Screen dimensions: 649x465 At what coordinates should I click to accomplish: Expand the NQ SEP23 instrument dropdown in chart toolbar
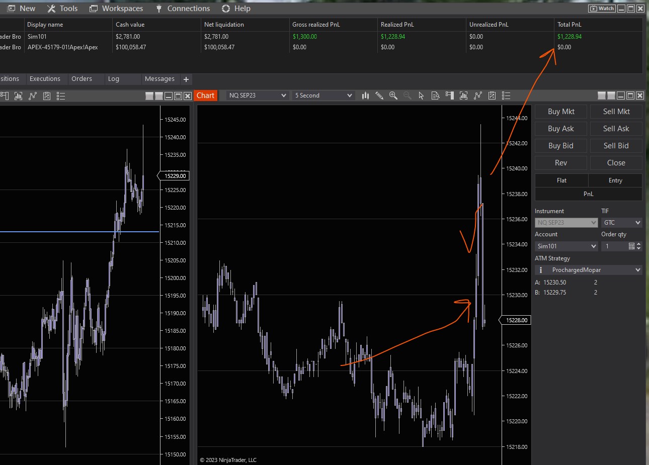[x=257, y=96]
